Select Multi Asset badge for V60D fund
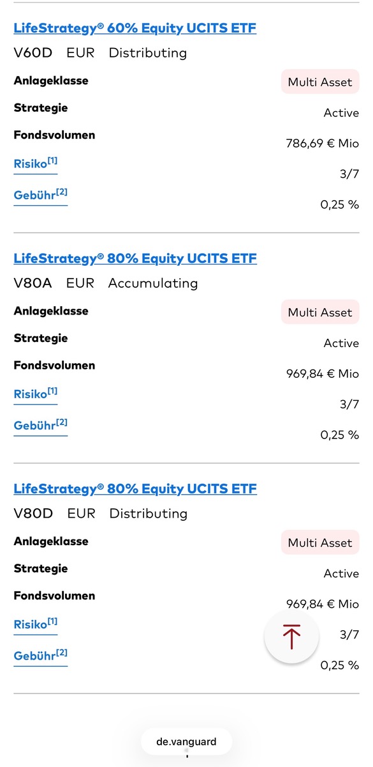Screen dimensions: 373x767 [x=320, y=82]
